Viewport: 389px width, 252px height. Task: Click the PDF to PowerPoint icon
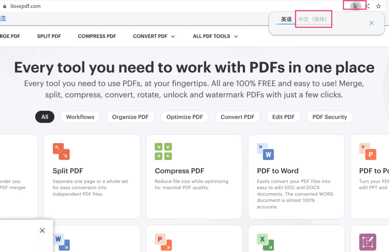point(368,151)
